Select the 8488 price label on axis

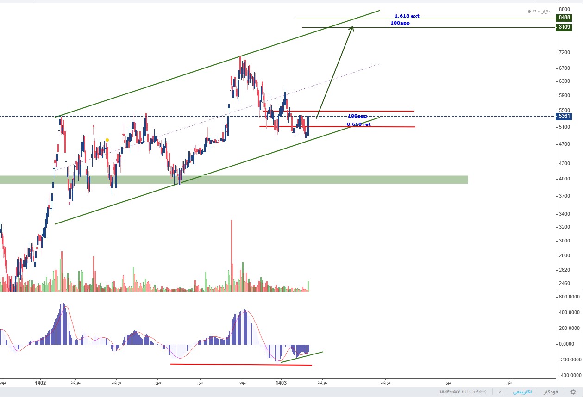(564, 18)
